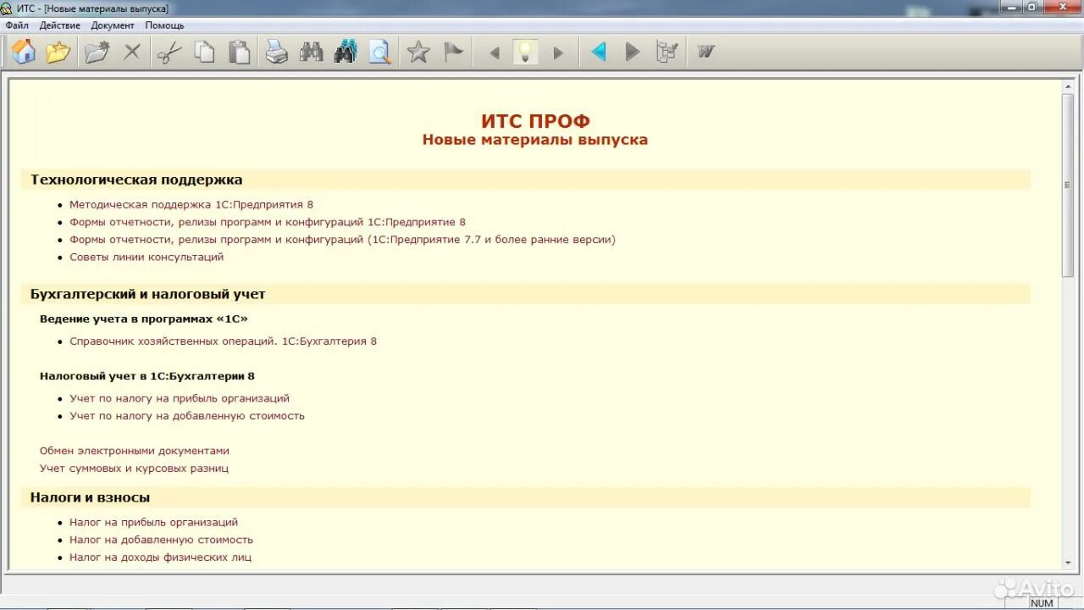The height and width of the screenshot is (610, 1084).
Task: Open Налог на прибыль организаций link
Action: point(153,522)
